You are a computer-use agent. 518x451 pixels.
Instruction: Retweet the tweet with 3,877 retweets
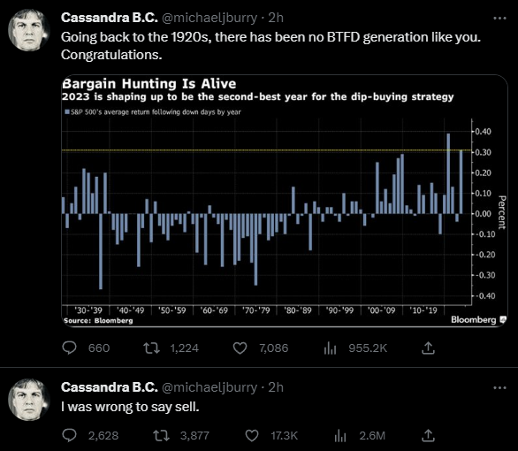[x=161, y=435]
